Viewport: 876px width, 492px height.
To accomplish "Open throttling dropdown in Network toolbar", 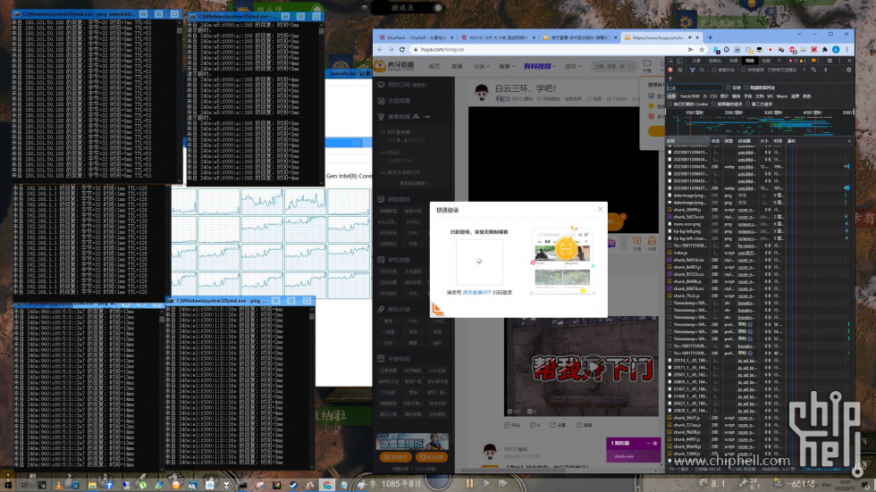I will point(788,71).
